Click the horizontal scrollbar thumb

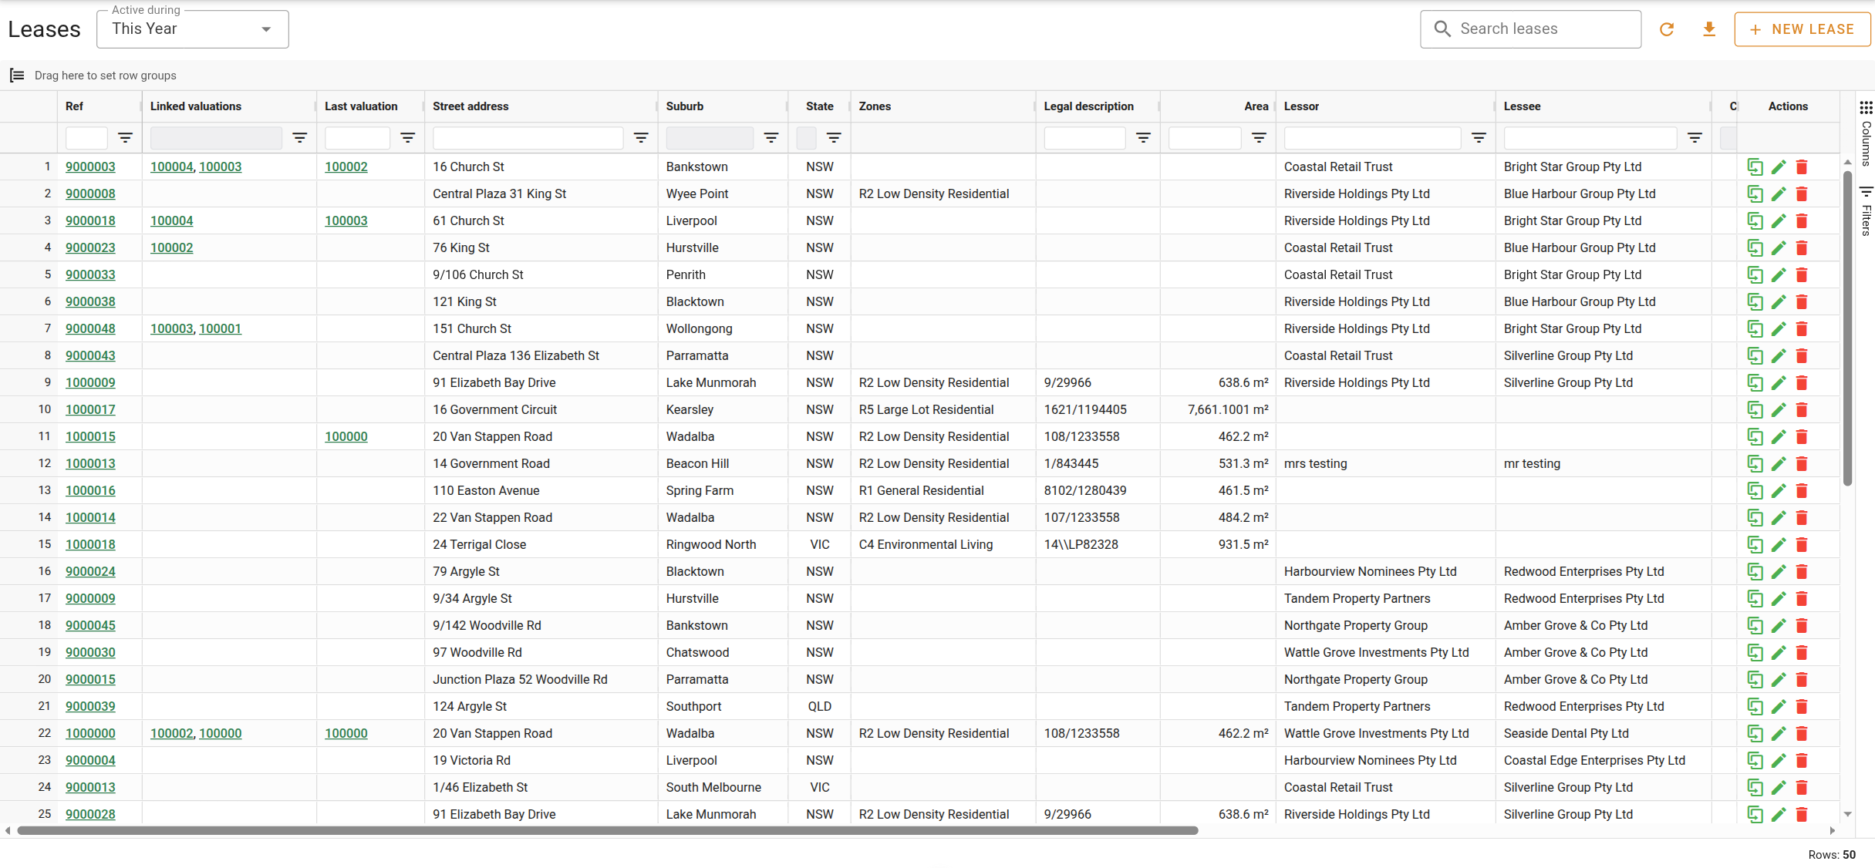pyautogui.click(x=608, y=830)
